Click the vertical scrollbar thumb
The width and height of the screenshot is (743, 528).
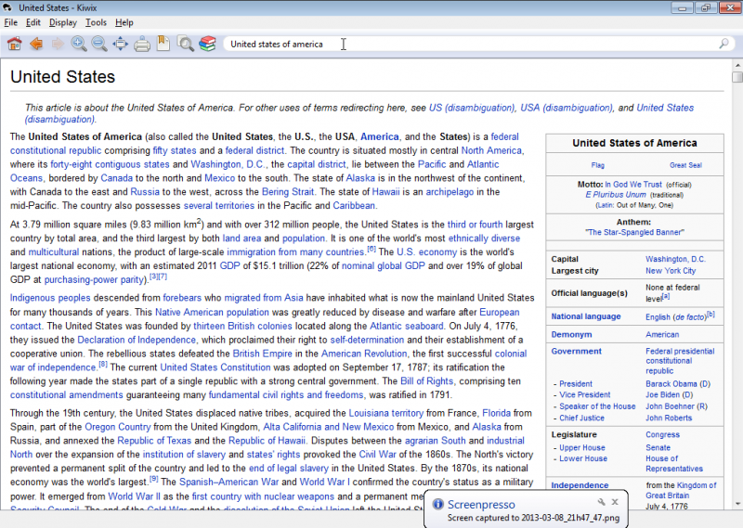(x=737, y=77)
